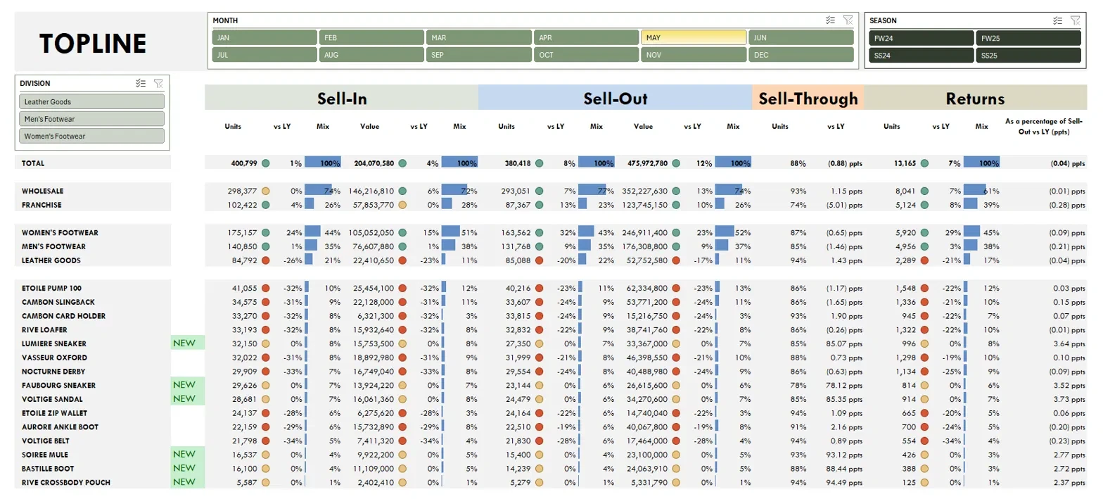The width and height of the screenshot is (1103, 499).
Task: Choose DEC month button
Action: [801, 54]
